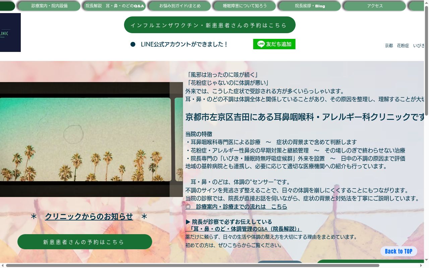This screenshot has height=268, width=429.
Task: Click the heading 京都市左京区吉田にある耳鼻咽喉科・アレルギー科クリニックです
Action: point(305,117)
